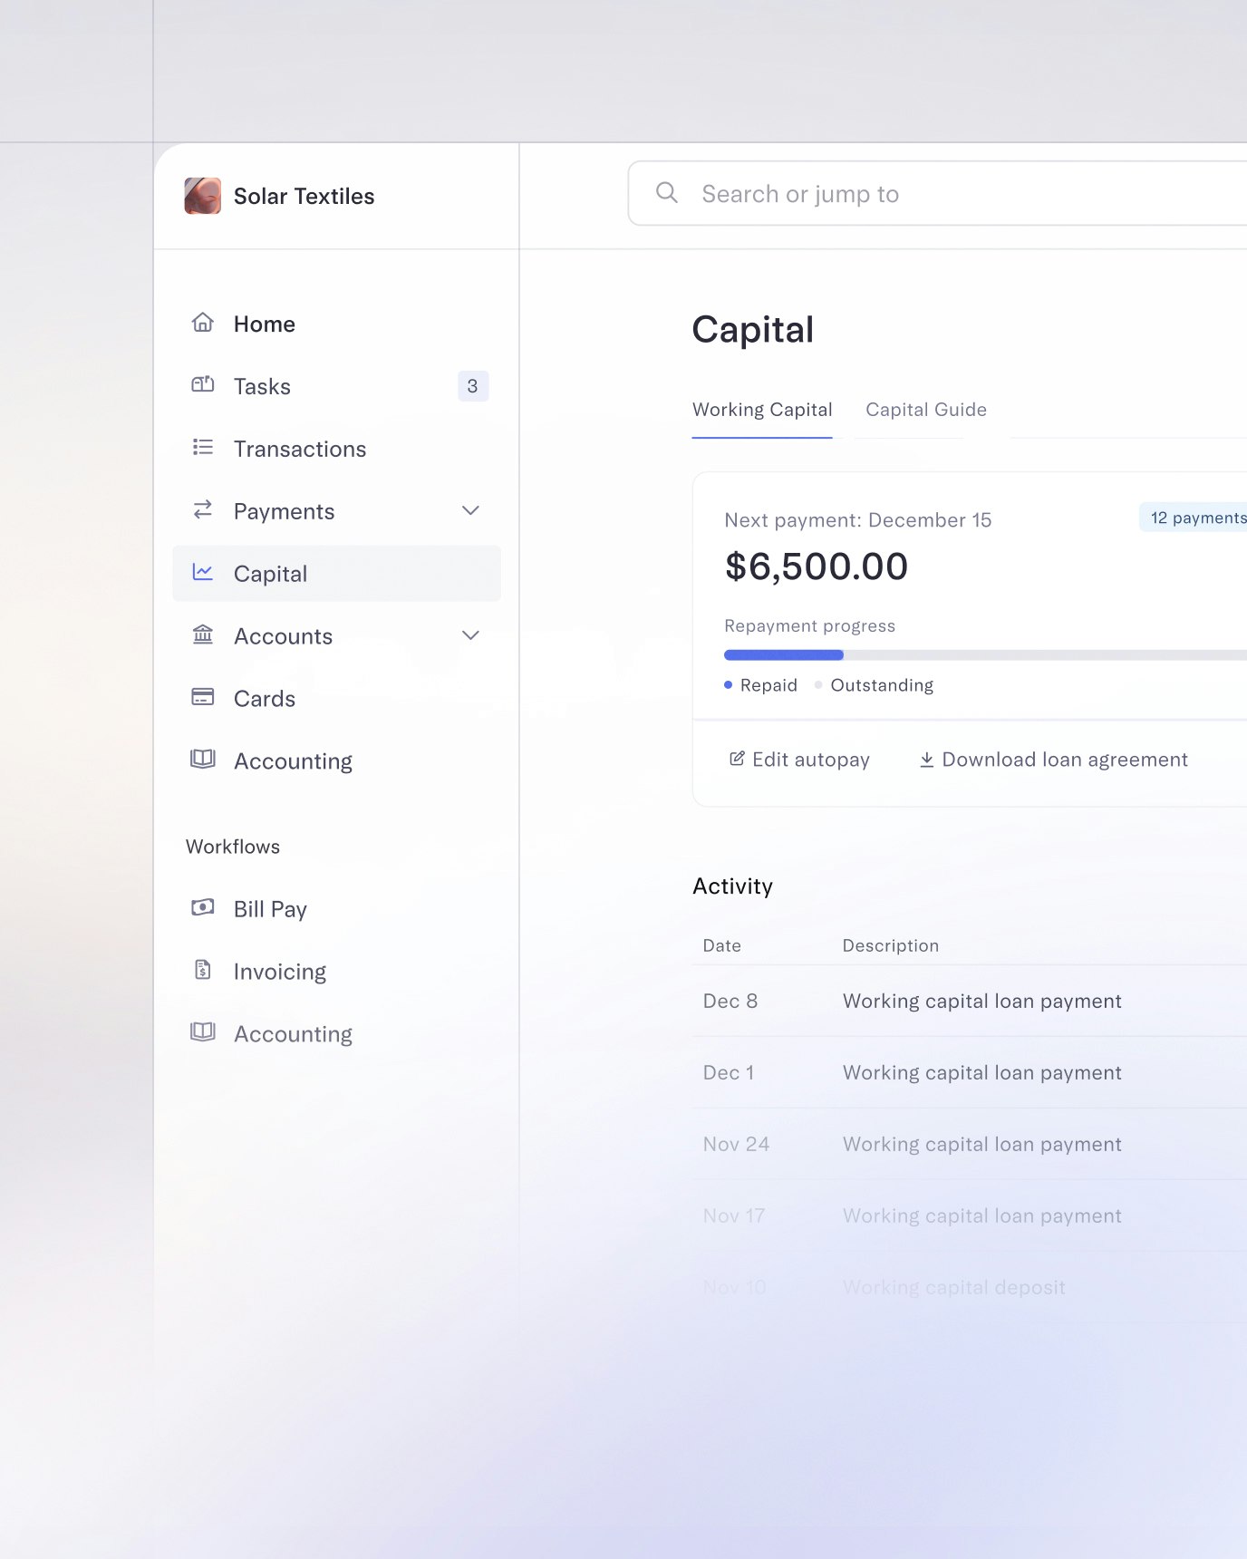Click the repayment progress bar
1247x1559 pixels.
(x=985, y=654)
